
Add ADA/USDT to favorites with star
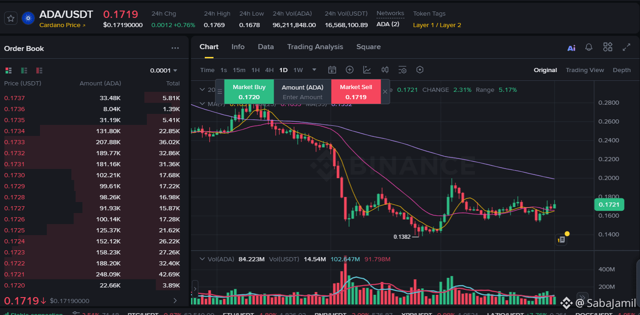coord(11,18)
